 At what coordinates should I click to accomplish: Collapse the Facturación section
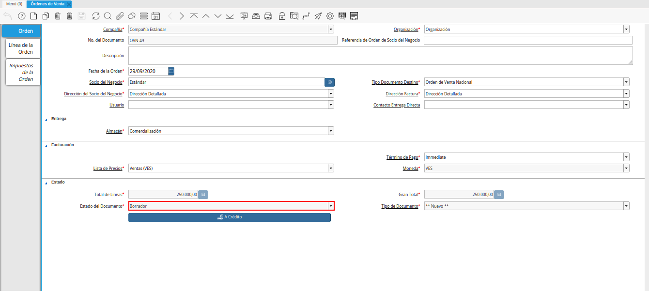46,145
